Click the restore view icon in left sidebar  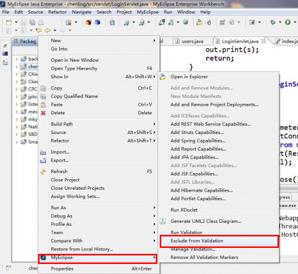pos(5,46)
